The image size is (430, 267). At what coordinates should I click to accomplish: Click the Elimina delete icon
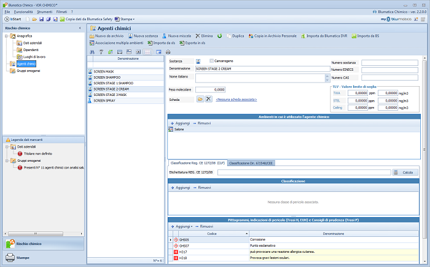point(198,36)
